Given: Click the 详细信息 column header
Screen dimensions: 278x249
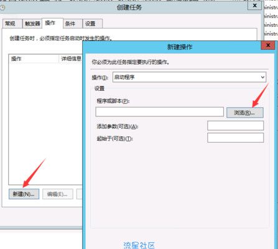Looking at the screenshot, I should point(71,59).
